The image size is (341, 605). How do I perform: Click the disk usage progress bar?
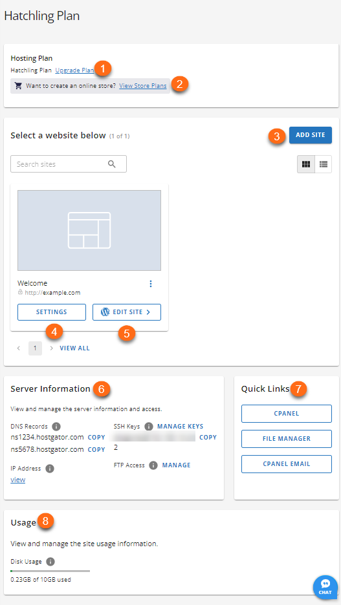[50, 571]
